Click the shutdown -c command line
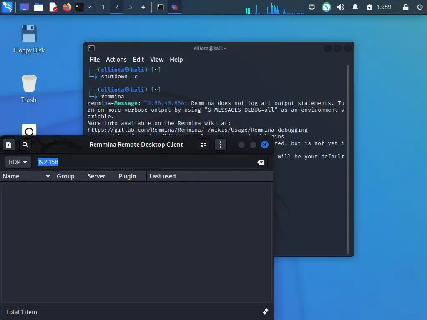427x320 pixels. point(119,77)
